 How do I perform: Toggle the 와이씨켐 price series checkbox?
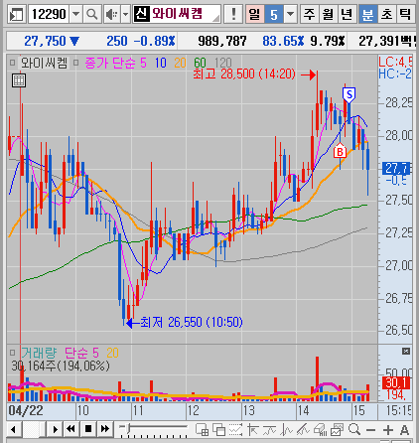[x=13, y=63]
